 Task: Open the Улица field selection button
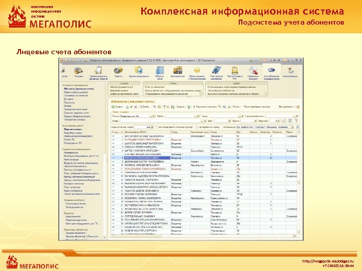(202, 121)
